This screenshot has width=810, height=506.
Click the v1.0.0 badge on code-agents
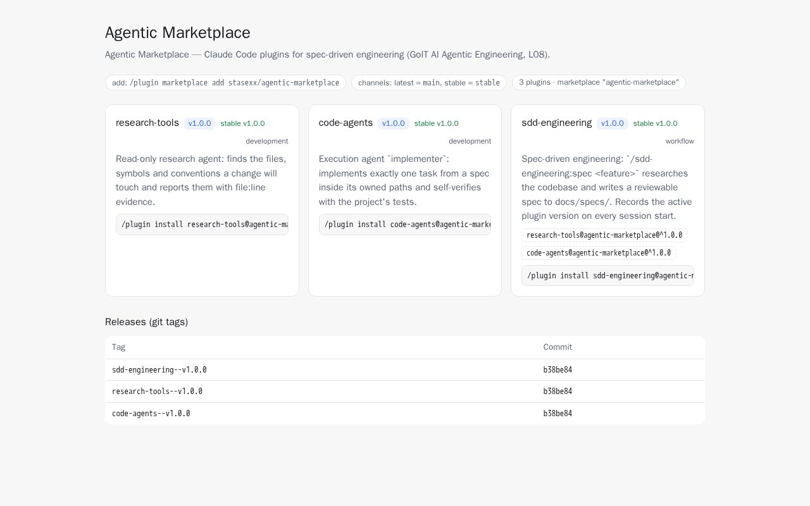coord(394,123)
